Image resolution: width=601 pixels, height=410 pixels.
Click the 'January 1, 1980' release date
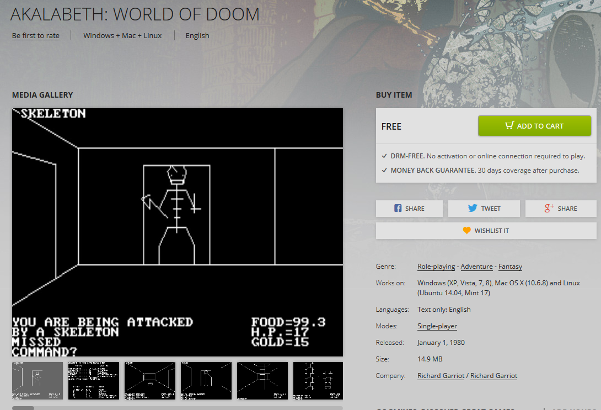click(x=441, y=343)
